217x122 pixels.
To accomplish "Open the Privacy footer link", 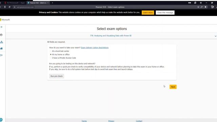I will coord(111,121).
